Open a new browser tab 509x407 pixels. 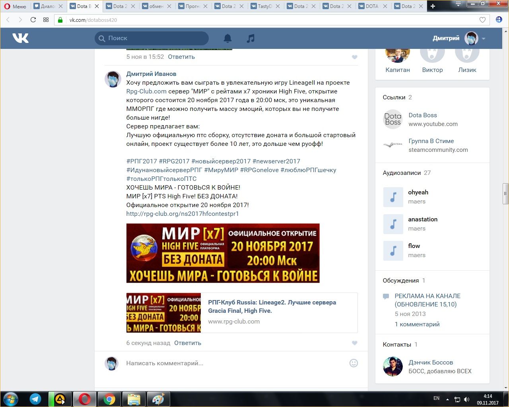(433, 6)
